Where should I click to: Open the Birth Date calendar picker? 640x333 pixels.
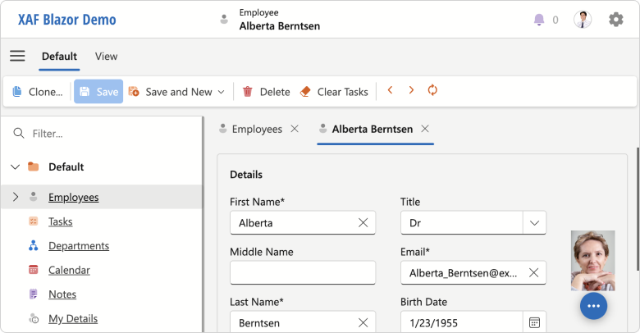534,322
